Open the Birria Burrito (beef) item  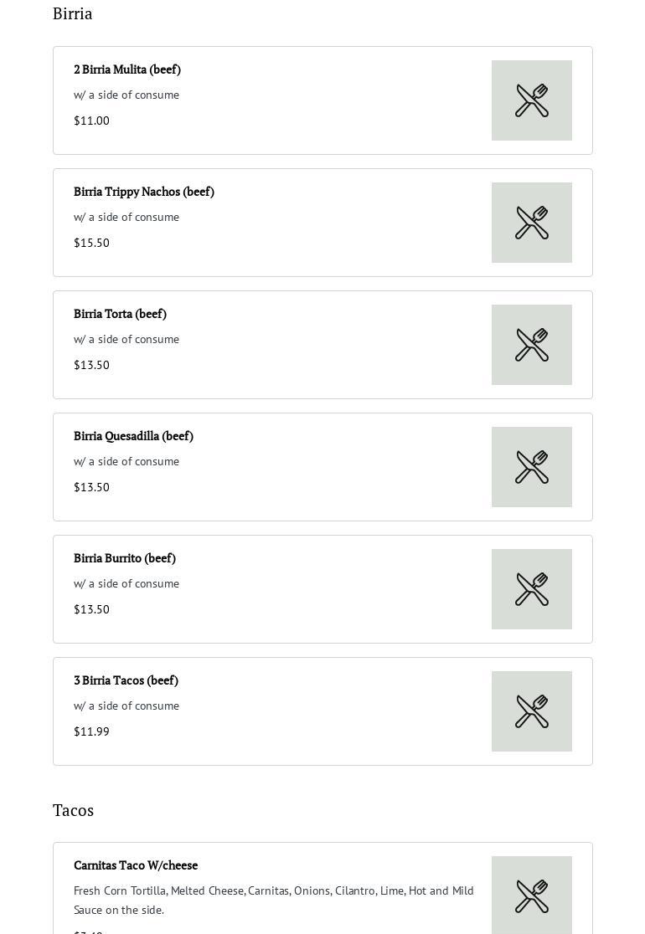coord(125,558)
